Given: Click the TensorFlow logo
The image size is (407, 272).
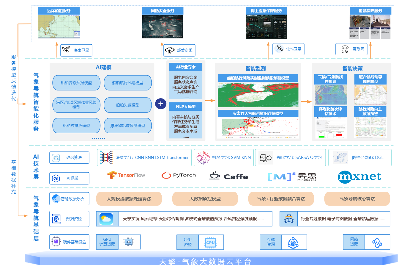Looking at the screenshot, I should (126, 175).
